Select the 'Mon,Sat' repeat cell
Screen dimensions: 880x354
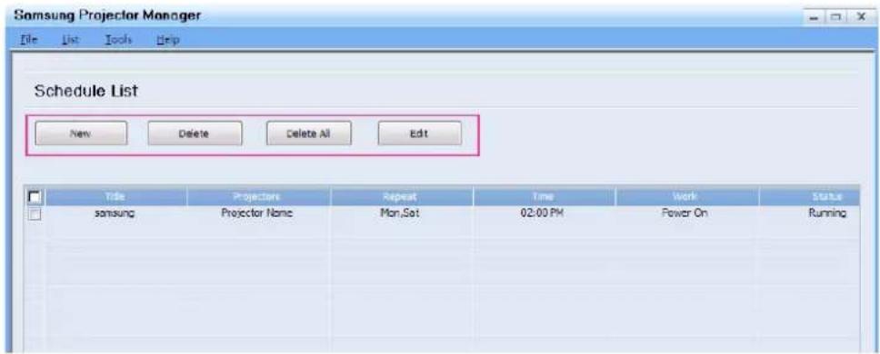click(x=399, y=213)
